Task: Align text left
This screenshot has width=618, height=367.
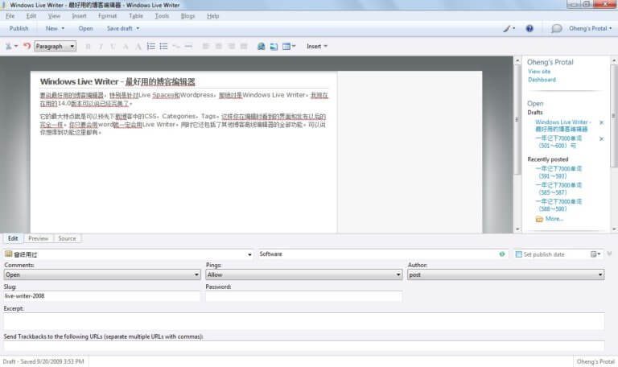Action: pos(206,47)
